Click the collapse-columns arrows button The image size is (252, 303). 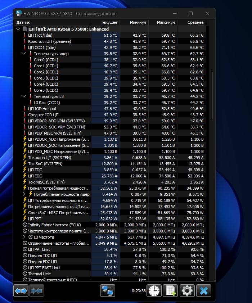point(36,290)
